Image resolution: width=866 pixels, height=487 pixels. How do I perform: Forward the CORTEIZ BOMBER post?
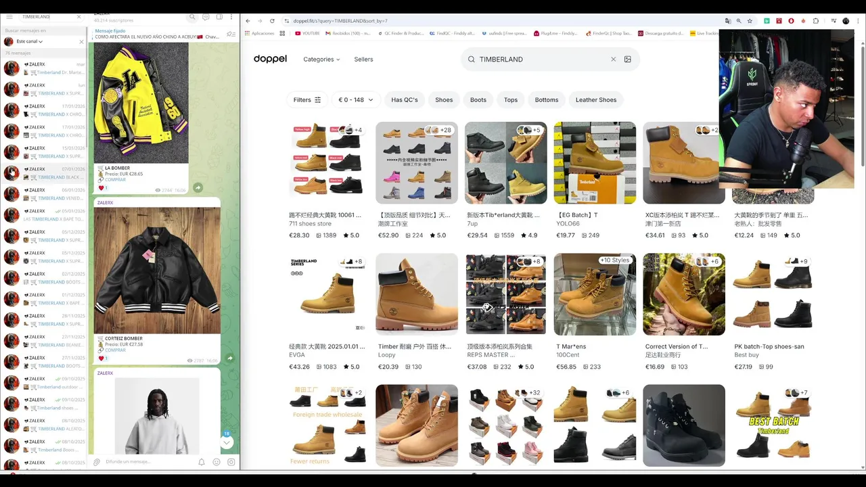229,358
